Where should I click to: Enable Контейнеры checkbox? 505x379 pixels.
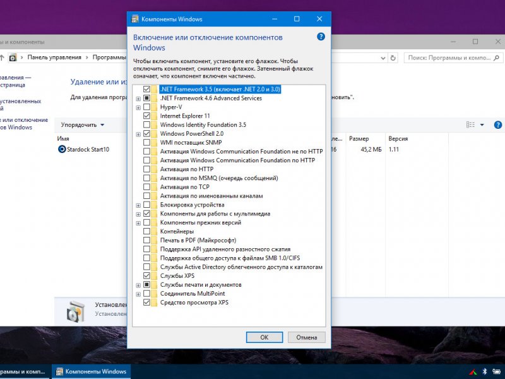tap(146, 231)
